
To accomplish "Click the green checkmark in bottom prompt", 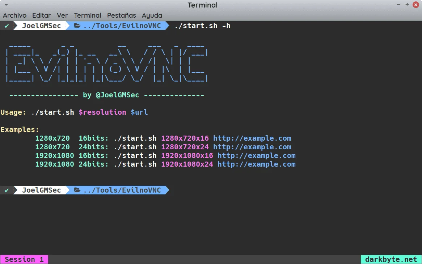I will coord(7,190).
